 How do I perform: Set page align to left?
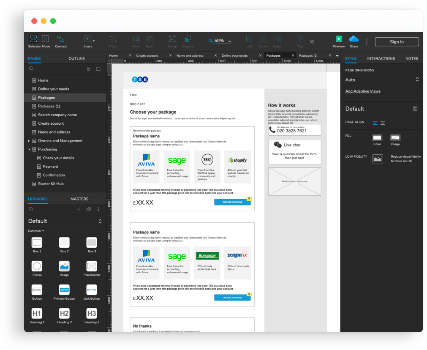tap(375, 123)
